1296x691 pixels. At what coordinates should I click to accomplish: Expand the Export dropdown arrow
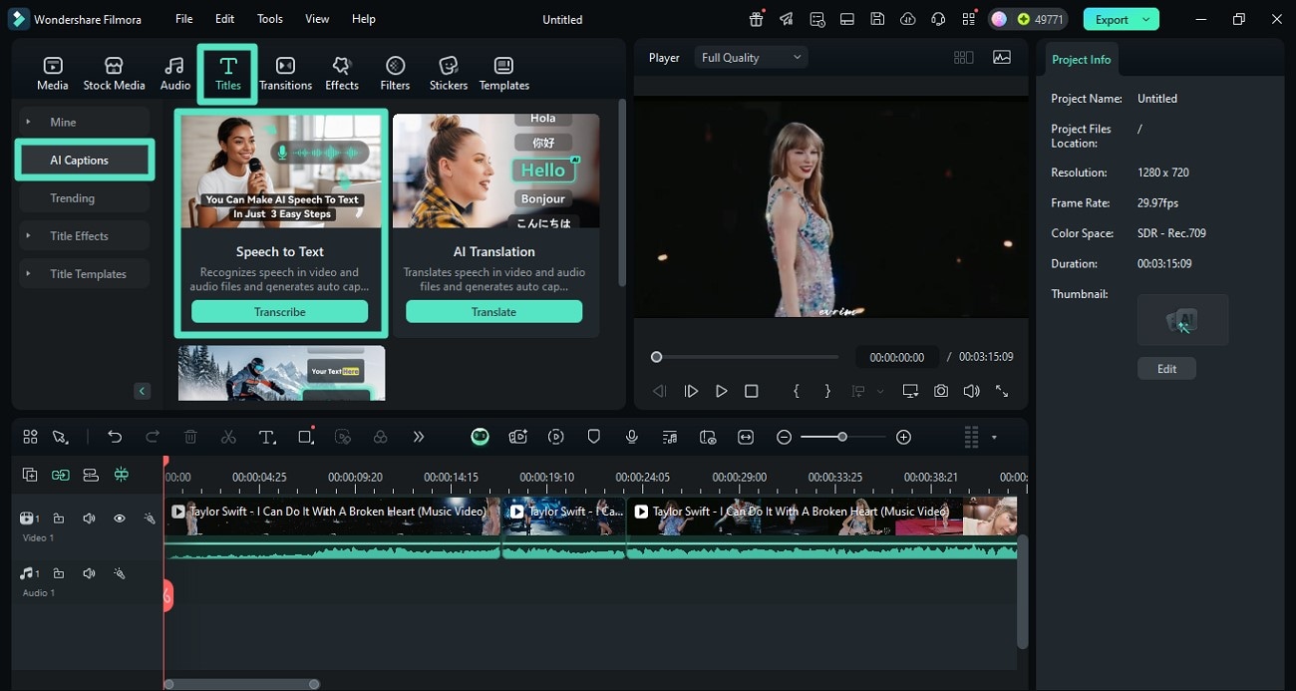pos(1147,19)
